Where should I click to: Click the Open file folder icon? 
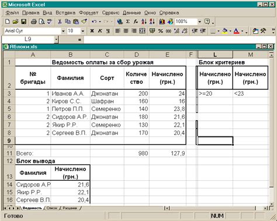click(15, 22)
